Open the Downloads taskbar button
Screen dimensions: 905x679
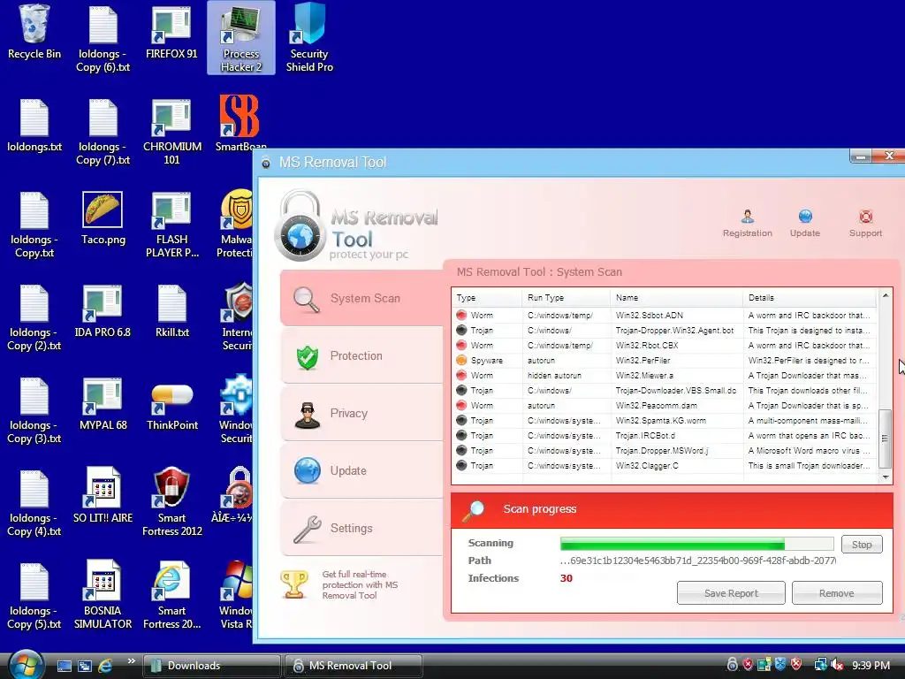pyautogui.click(x=212, y=666)
